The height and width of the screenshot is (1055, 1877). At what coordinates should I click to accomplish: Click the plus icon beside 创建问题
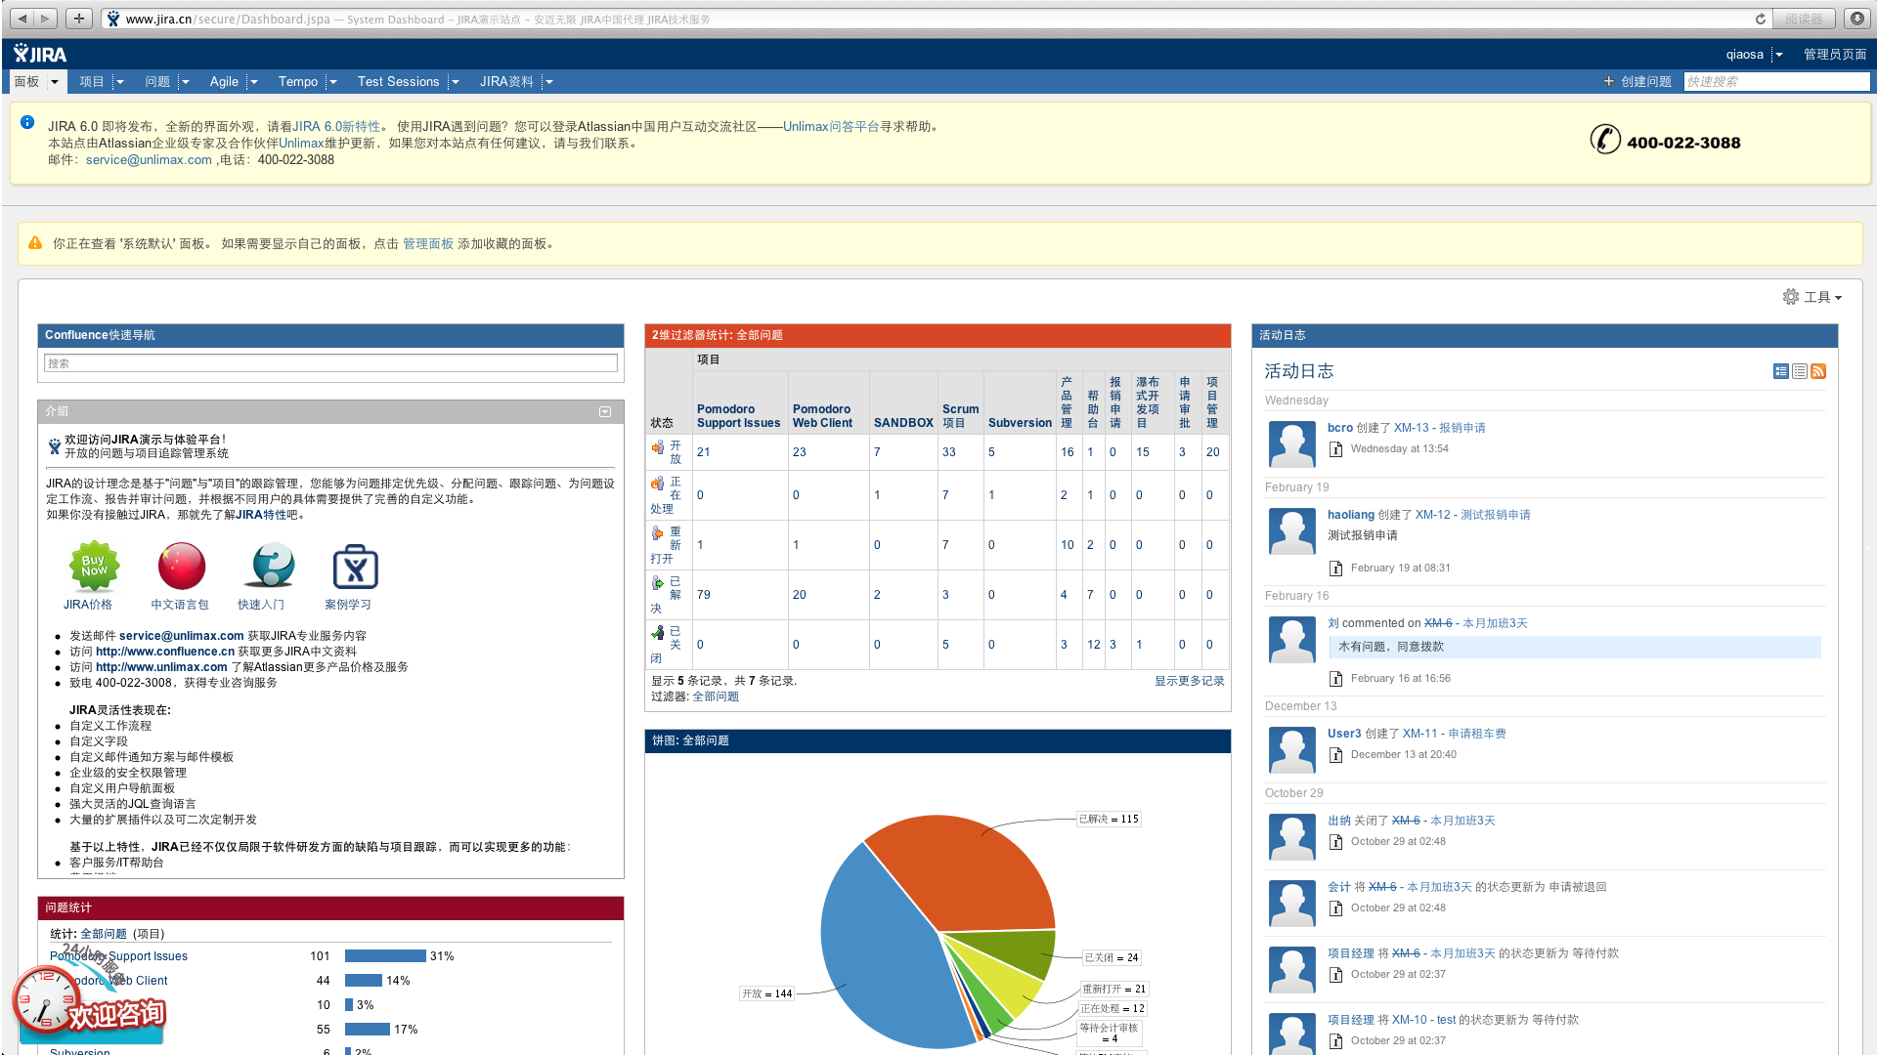[x=1608, y=82]
